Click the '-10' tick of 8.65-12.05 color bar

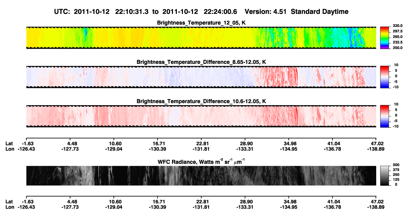point(395,87)
